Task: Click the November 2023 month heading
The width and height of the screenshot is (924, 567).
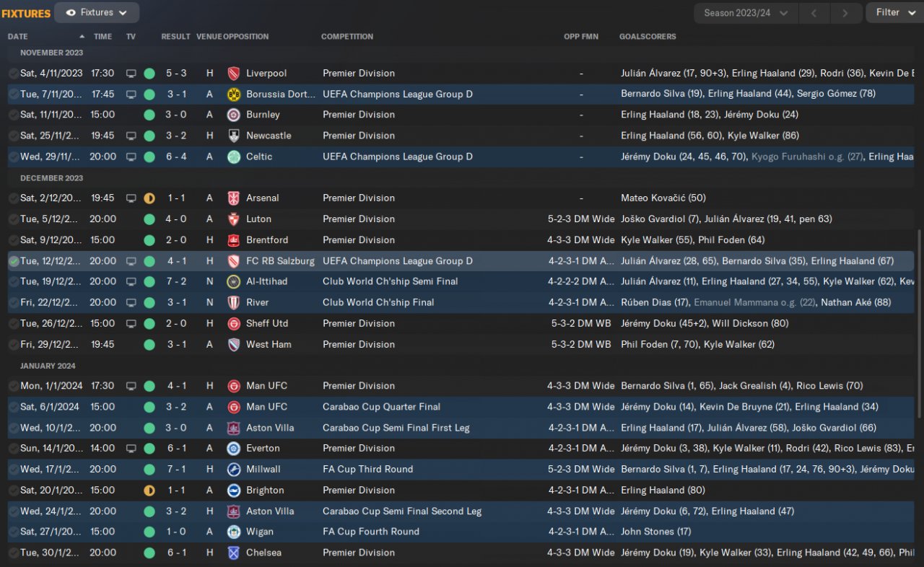Action: [x=51, y=53]
